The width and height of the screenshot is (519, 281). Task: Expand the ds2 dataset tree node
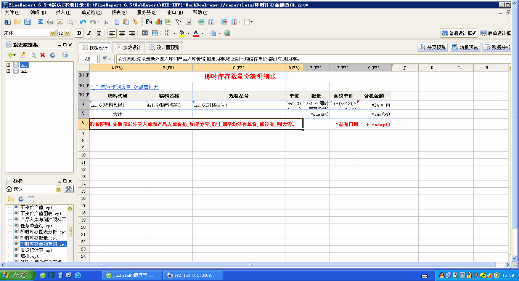[x=8, y=71]
